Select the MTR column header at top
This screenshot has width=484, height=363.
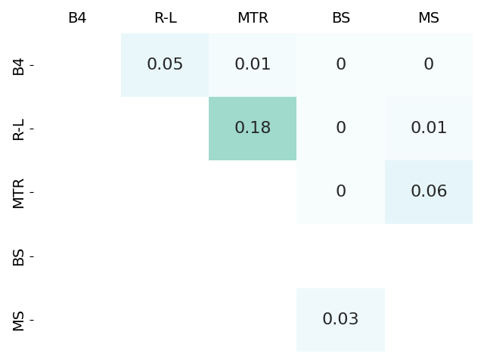coord(253,18)
